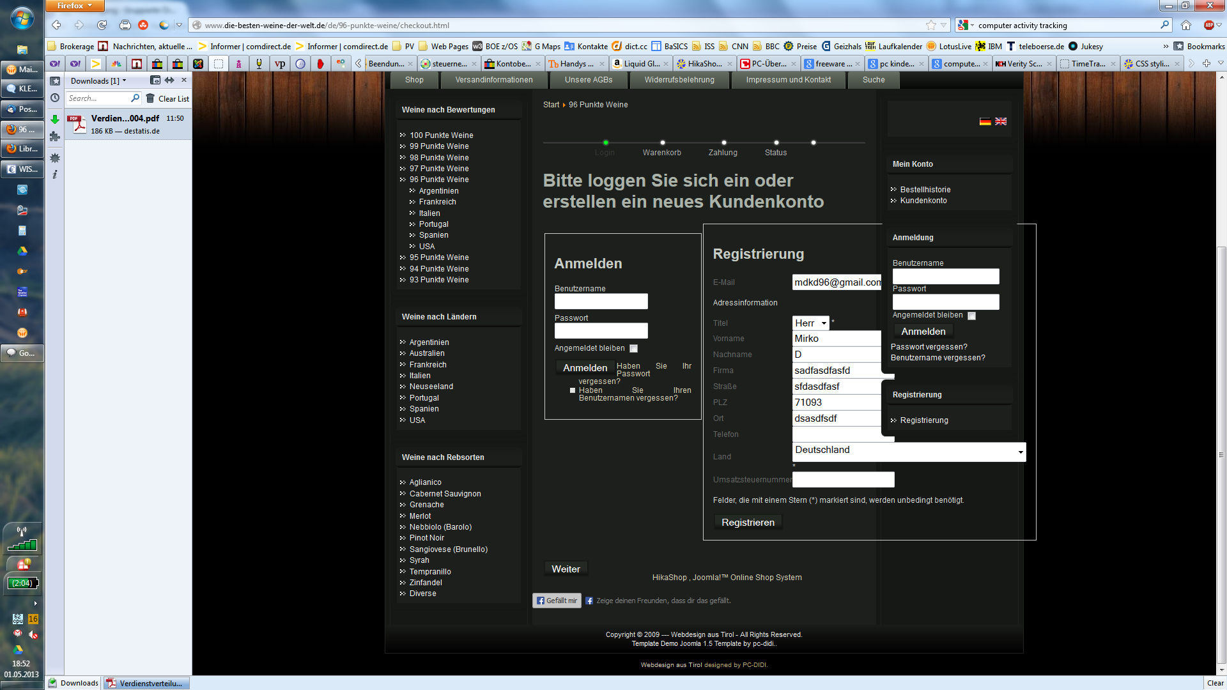Click the green downloads arrow in sidebar

pos(55,119)
